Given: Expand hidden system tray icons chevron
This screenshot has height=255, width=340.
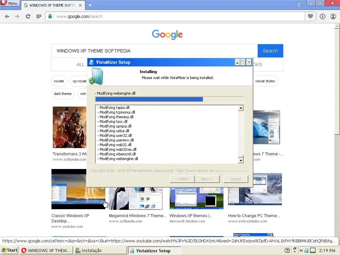Looking at the screenshot, I should [x=301, y=251].
